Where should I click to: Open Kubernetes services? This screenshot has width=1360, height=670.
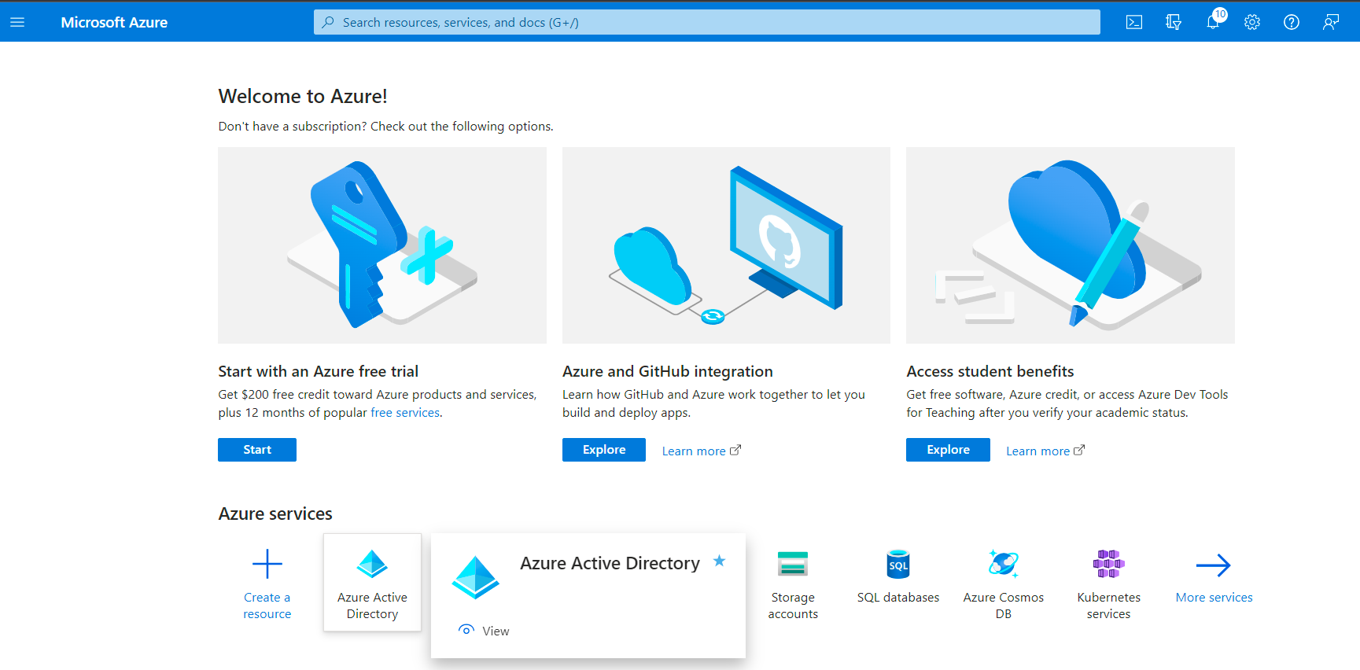(1109, 584)
